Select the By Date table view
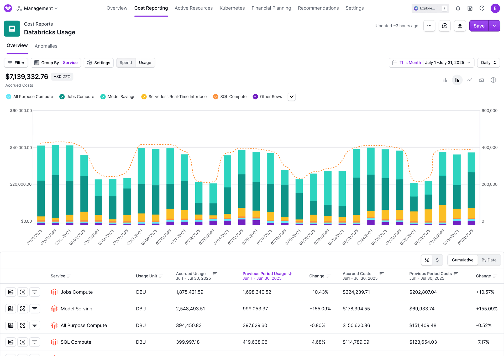Viewport: 504px width, 356px height. click(489, 260)
